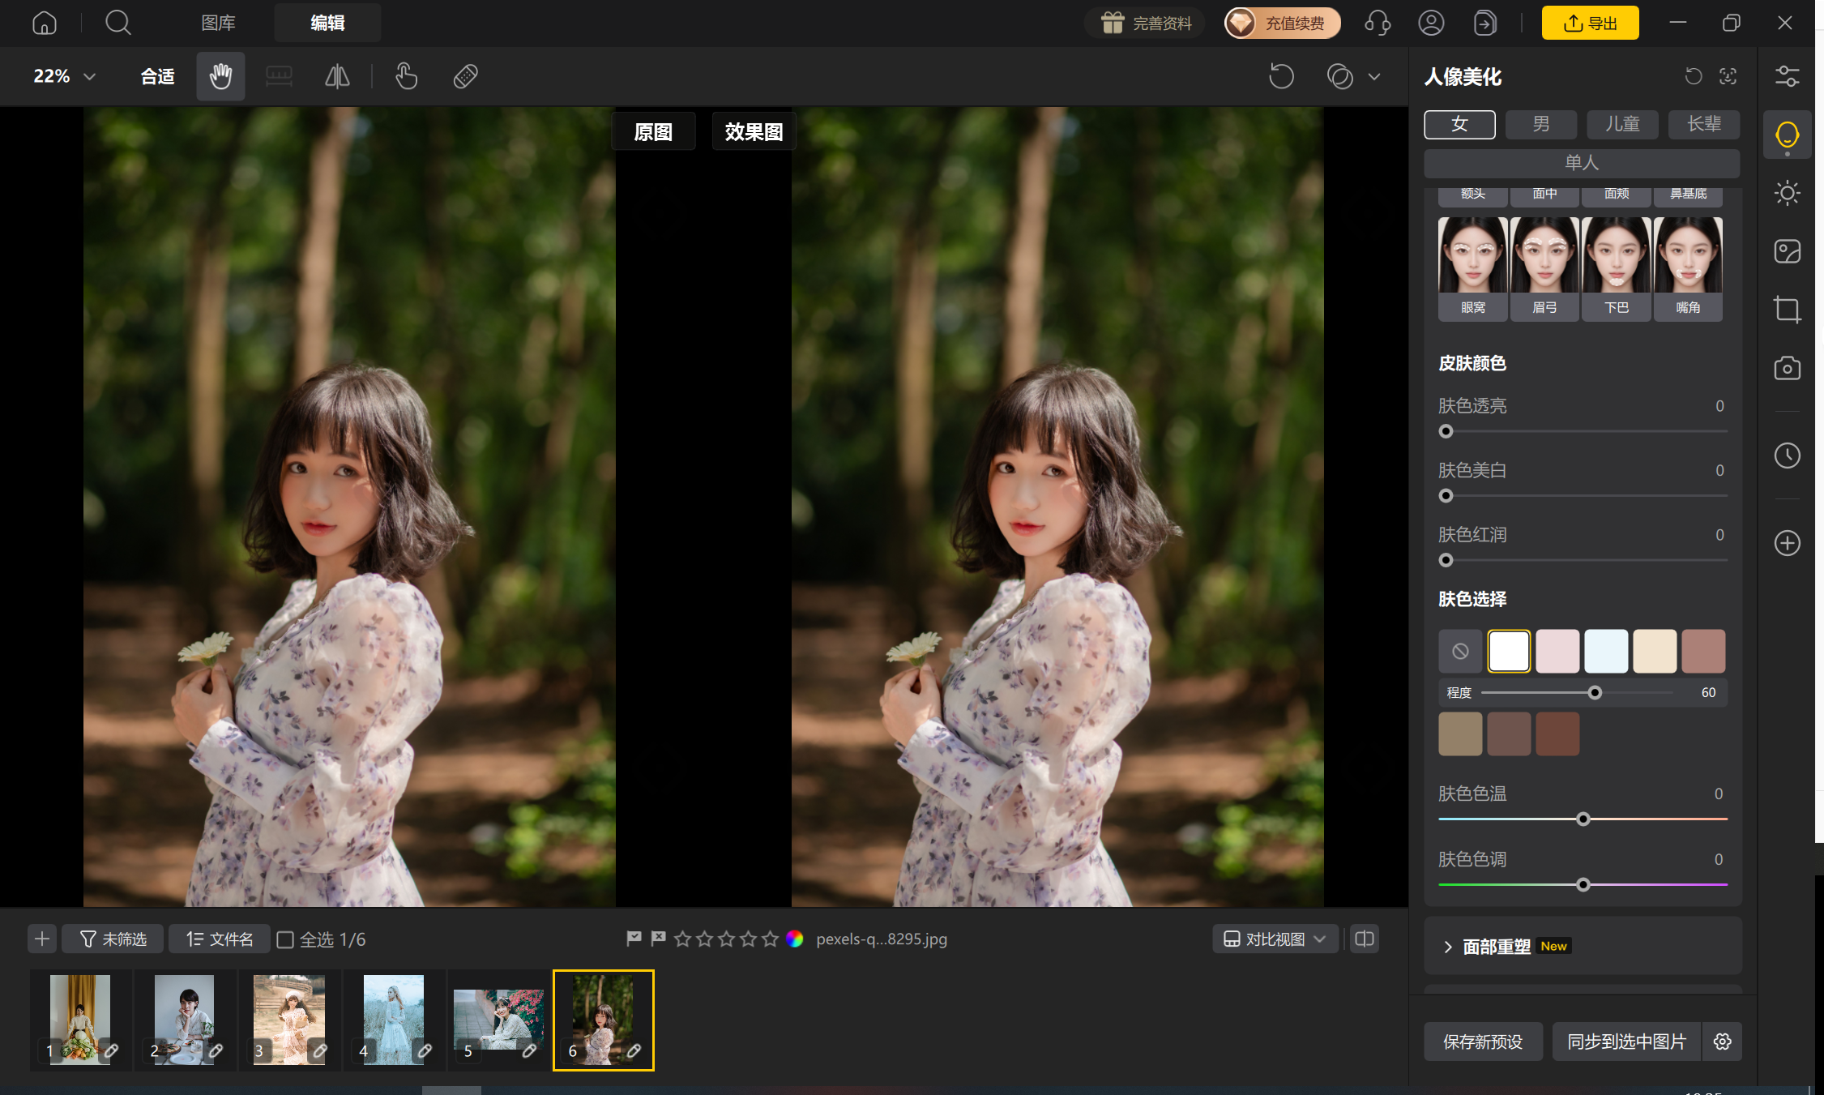
Task: Open the sun lighting adjustment panel
Action: click(x=1787, y=193)
